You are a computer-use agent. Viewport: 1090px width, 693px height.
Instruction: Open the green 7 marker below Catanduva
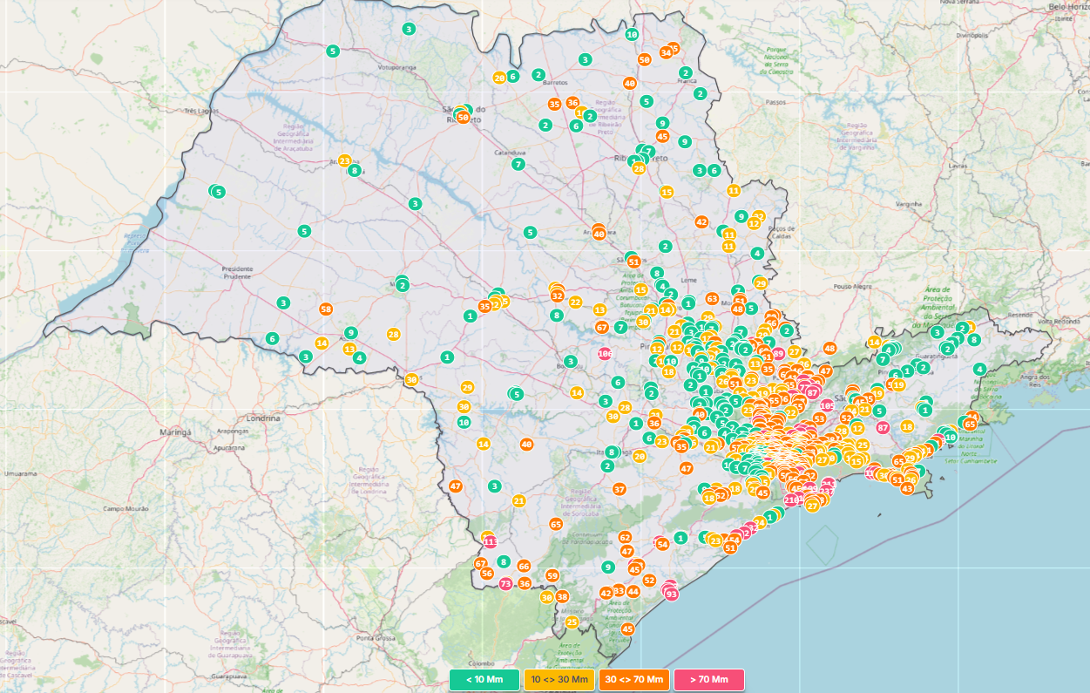click(518, 164)
